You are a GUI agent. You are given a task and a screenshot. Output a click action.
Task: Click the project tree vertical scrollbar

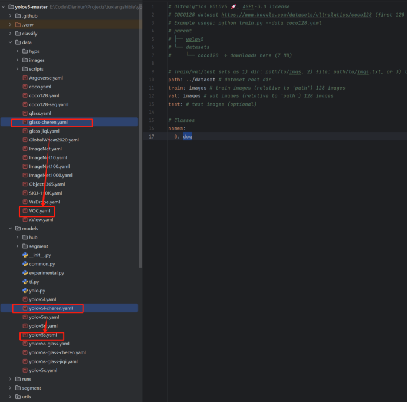(x=140, y=118)
